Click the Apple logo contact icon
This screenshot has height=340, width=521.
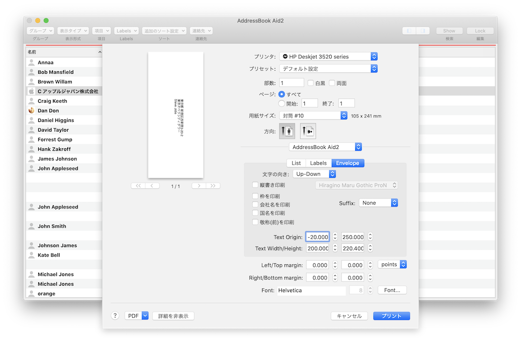point(32,91)
